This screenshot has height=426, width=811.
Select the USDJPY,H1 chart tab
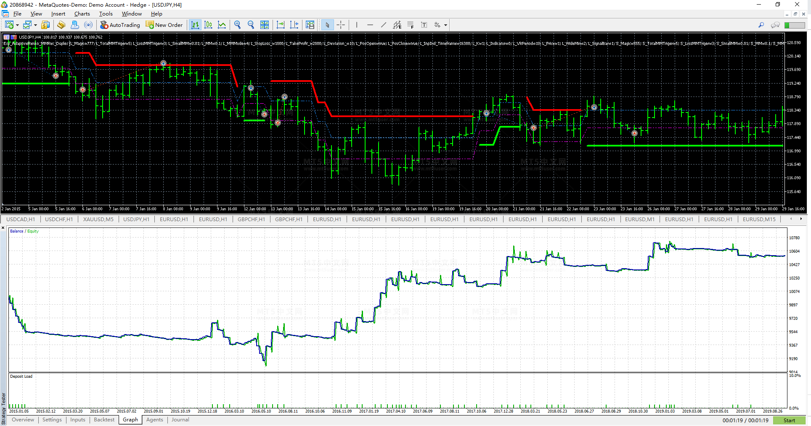136,219
